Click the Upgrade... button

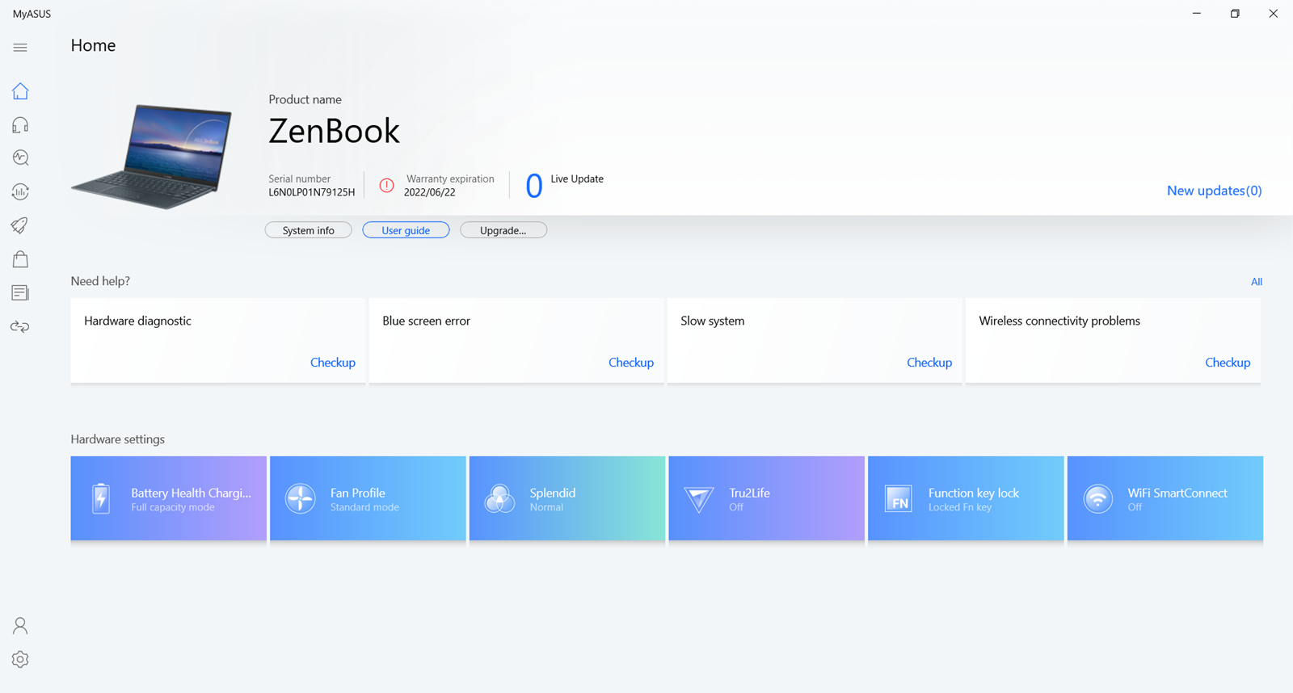click(503, 230)
